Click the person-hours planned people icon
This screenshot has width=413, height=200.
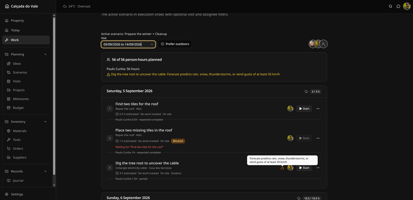click(108, 60)
